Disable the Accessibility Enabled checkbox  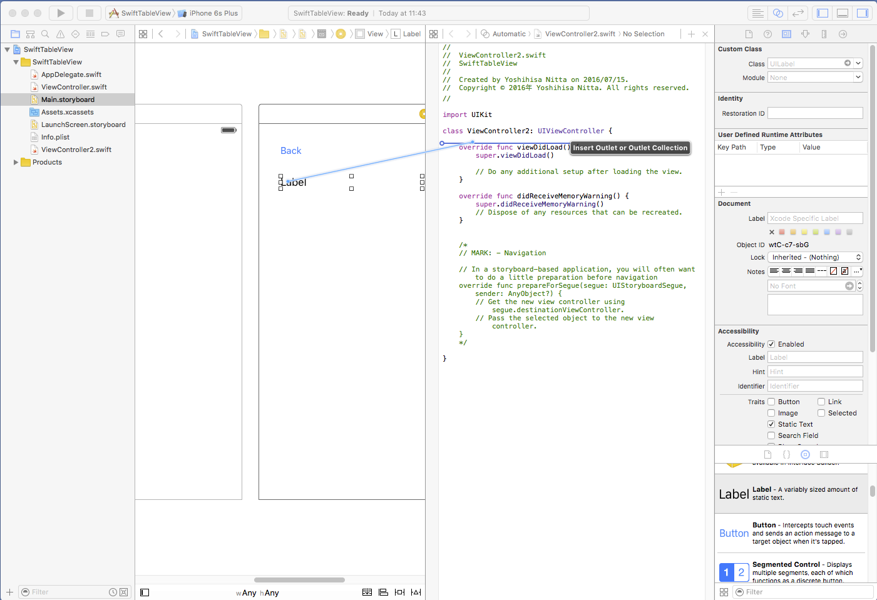coord(771,344)
